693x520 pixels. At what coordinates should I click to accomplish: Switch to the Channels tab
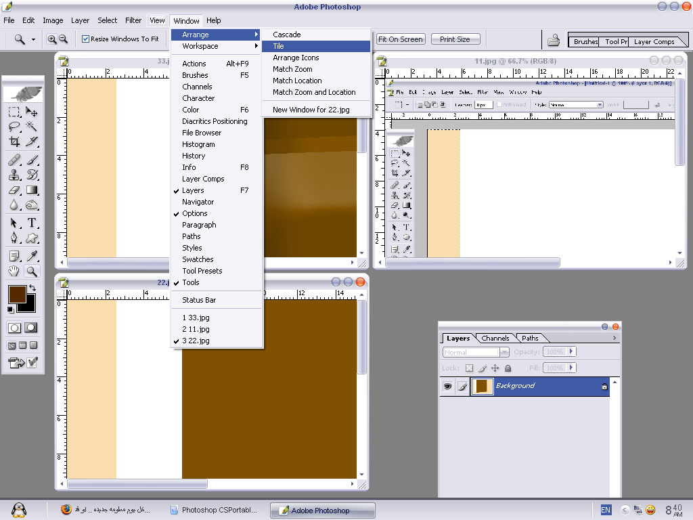(x=495, y=339)
